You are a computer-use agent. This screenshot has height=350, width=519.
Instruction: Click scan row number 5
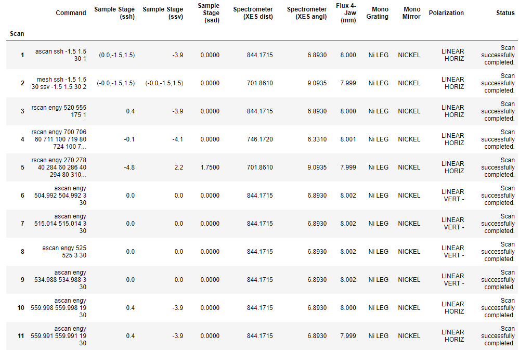[x=22, y=167]
